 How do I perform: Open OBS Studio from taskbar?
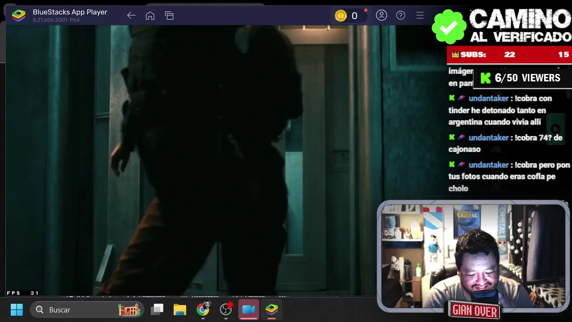click(226, 309)
